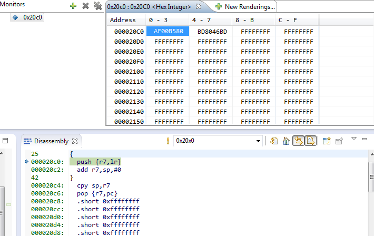
Task: Close the Hex Integer rendering tab
Action: [x=199, y=6]
